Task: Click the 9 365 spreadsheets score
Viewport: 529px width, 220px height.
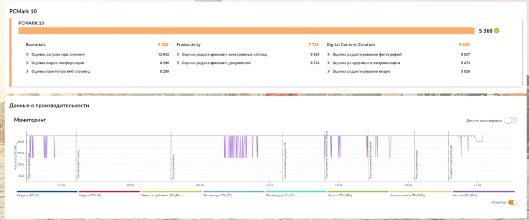Action: [315, 54]
